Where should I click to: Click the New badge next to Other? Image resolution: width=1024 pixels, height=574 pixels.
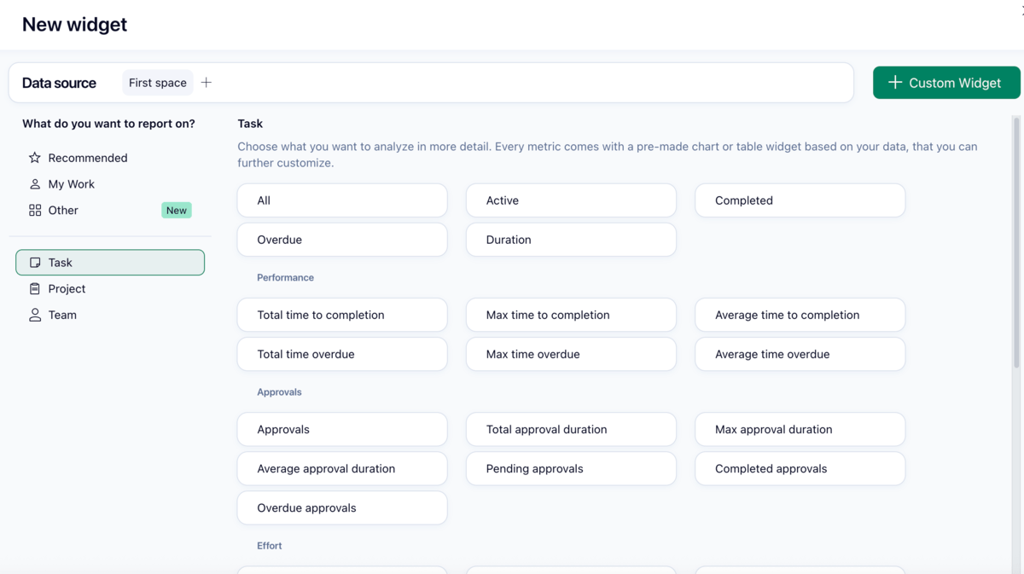coord(177,211)
